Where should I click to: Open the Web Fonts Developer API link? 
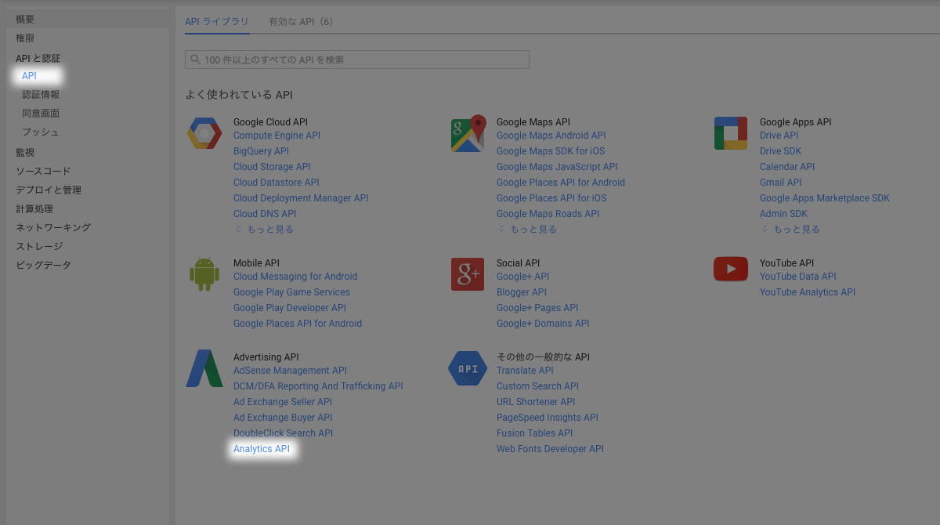550,449
